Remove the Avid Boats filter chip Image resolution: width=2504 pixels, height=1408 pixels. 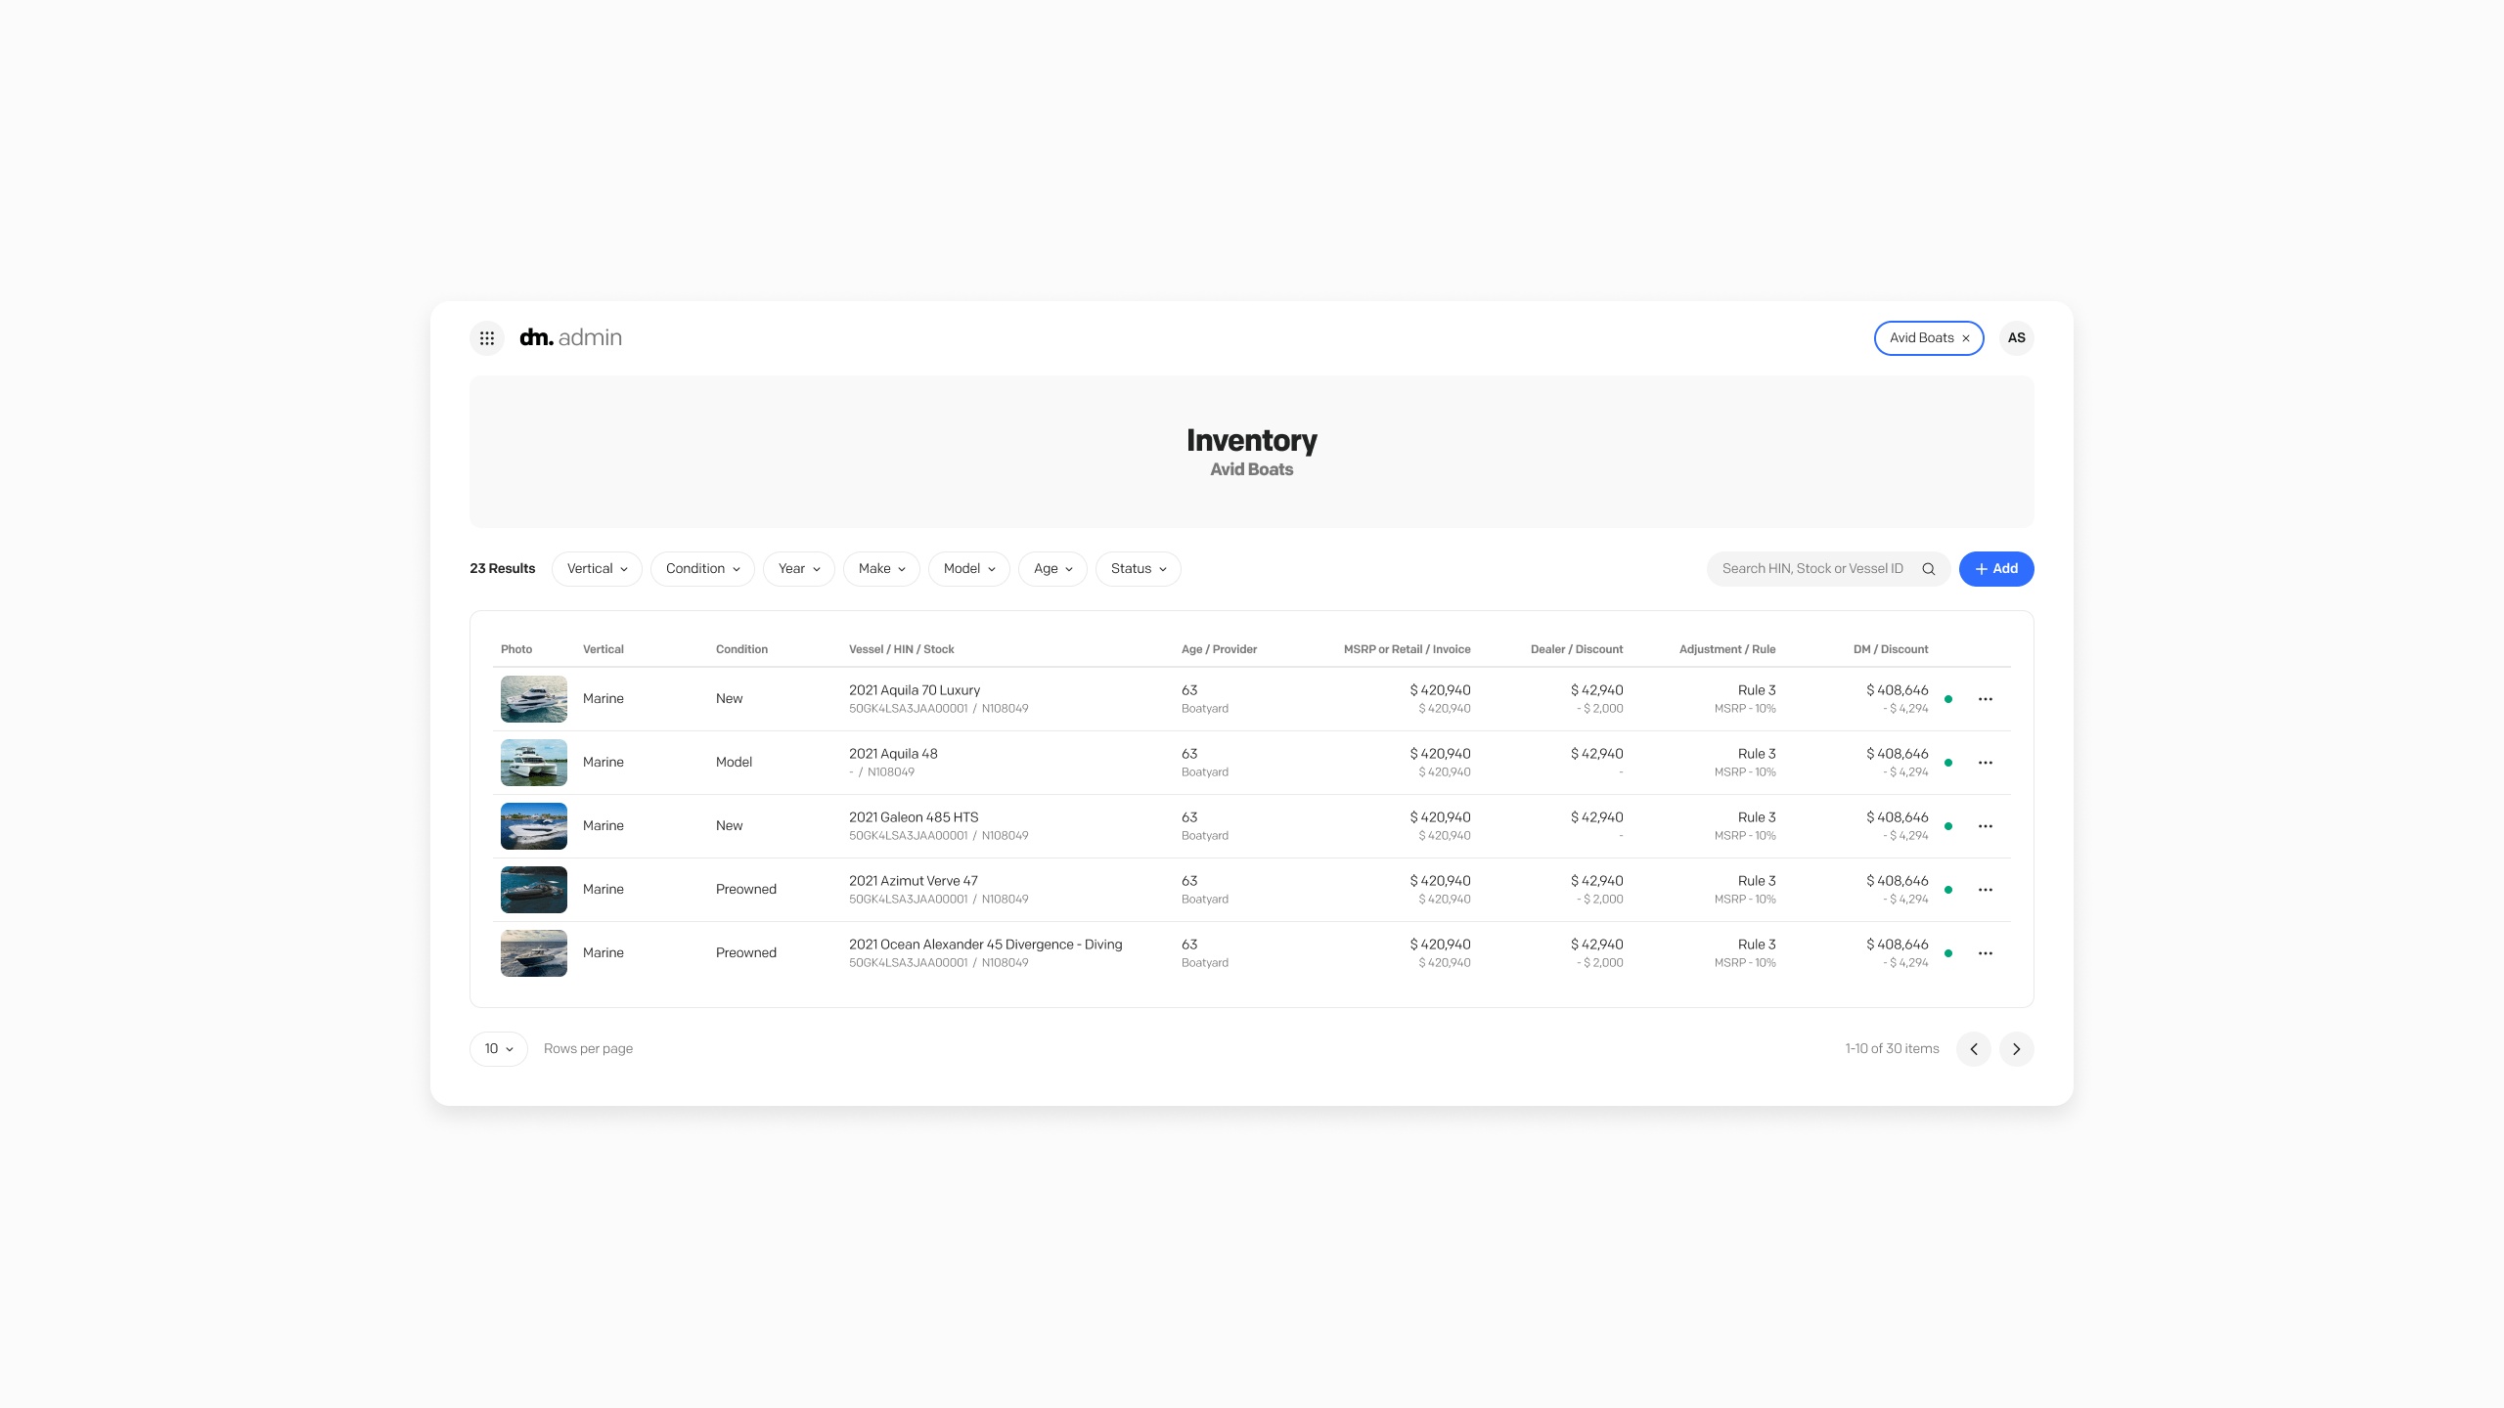pyautogui.click(x=1965, y=338)
